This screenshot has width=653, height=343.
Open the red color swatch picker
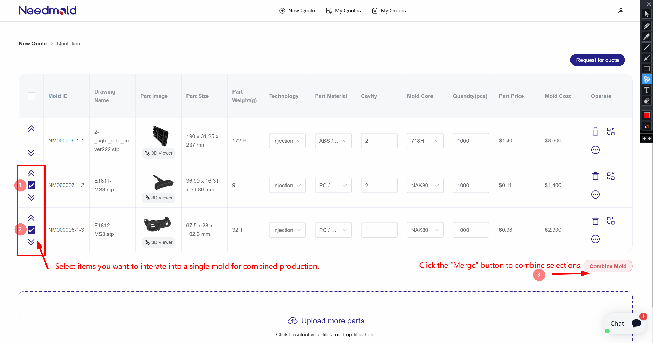coord(647,115)
